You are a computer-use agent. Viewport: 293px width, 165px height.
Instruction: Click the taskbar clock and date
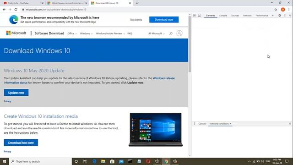click(x=277, y=161)
